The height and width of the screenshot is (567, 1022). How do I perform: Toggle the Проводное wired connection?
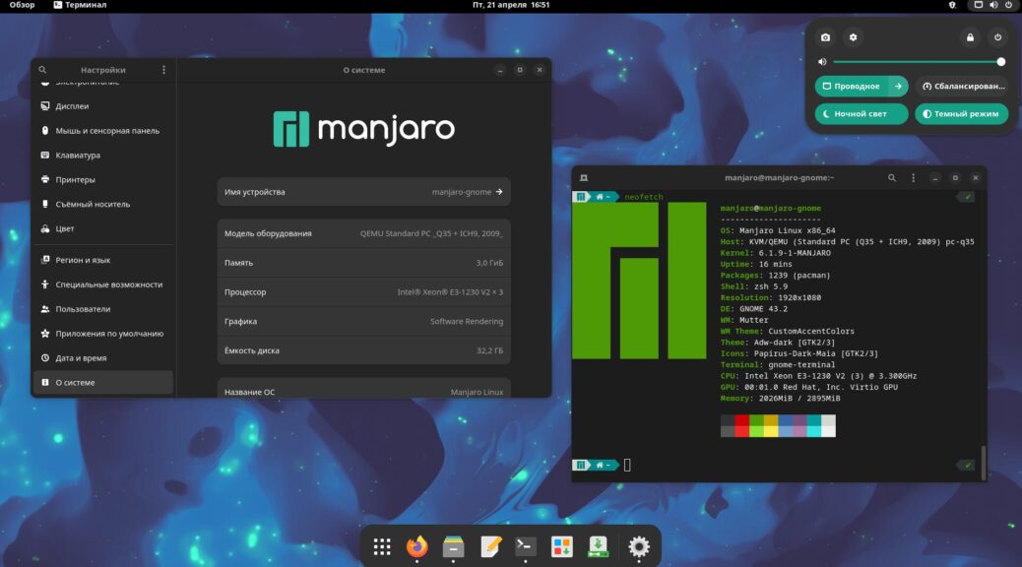tap(851, 87)
